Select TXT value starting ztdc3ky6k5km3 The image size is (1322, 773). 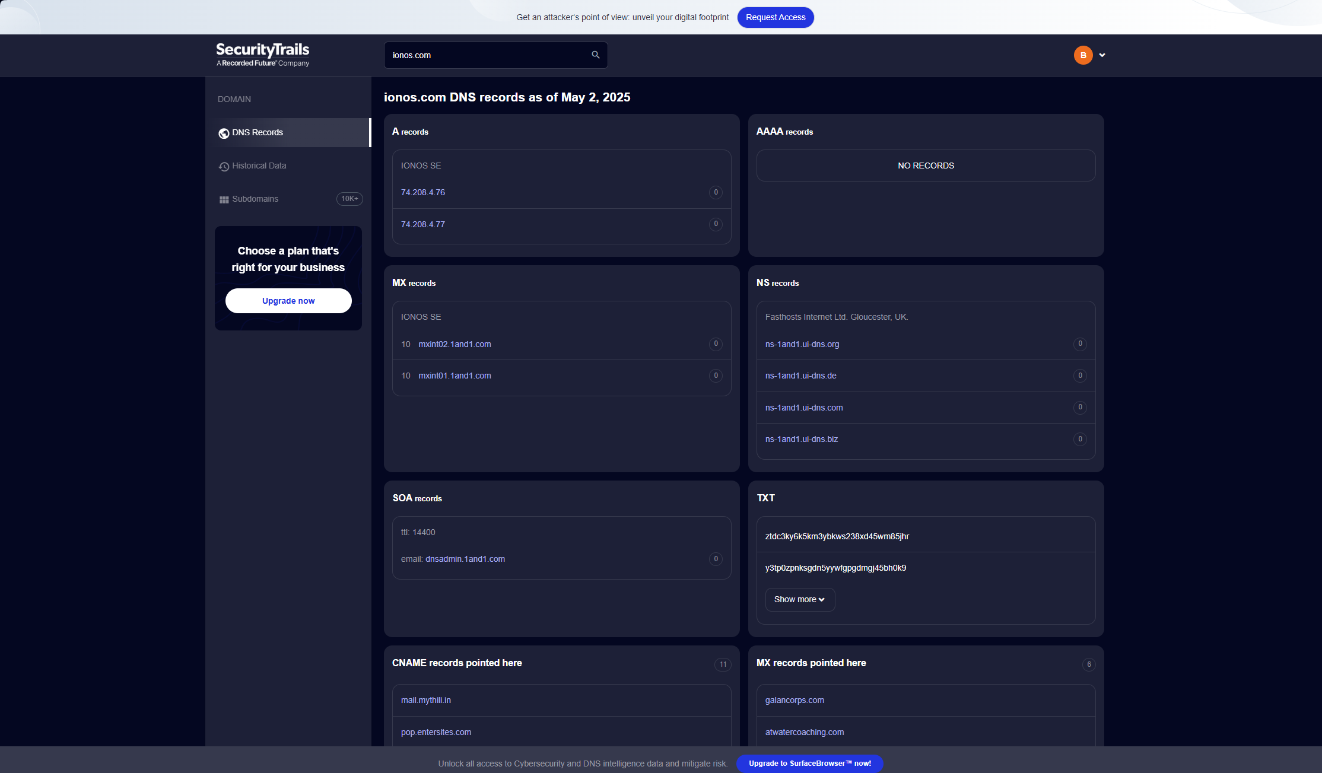(837, 536)
